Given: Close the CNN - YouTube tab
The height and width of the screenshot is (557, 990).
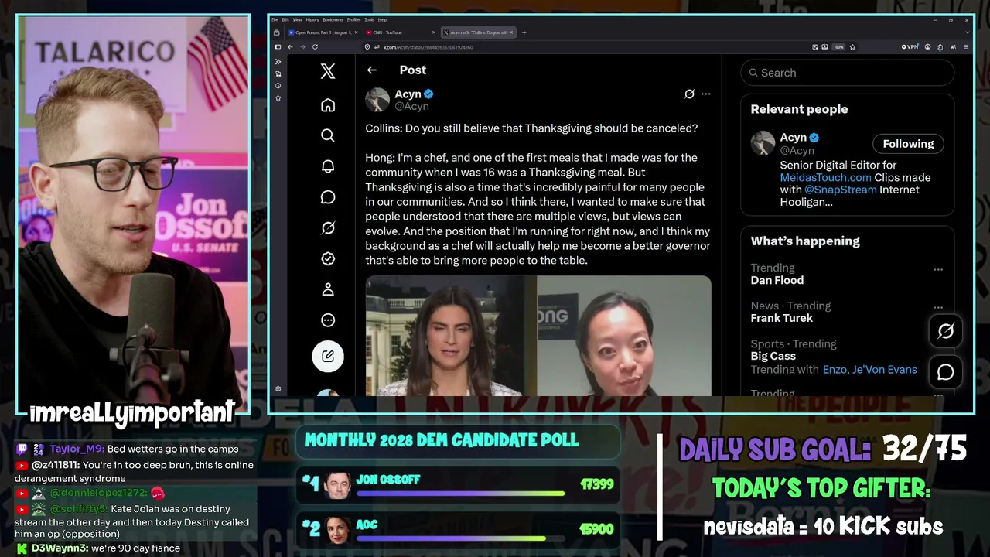Looking at the screenshot, I should click(x=433, y=32).
